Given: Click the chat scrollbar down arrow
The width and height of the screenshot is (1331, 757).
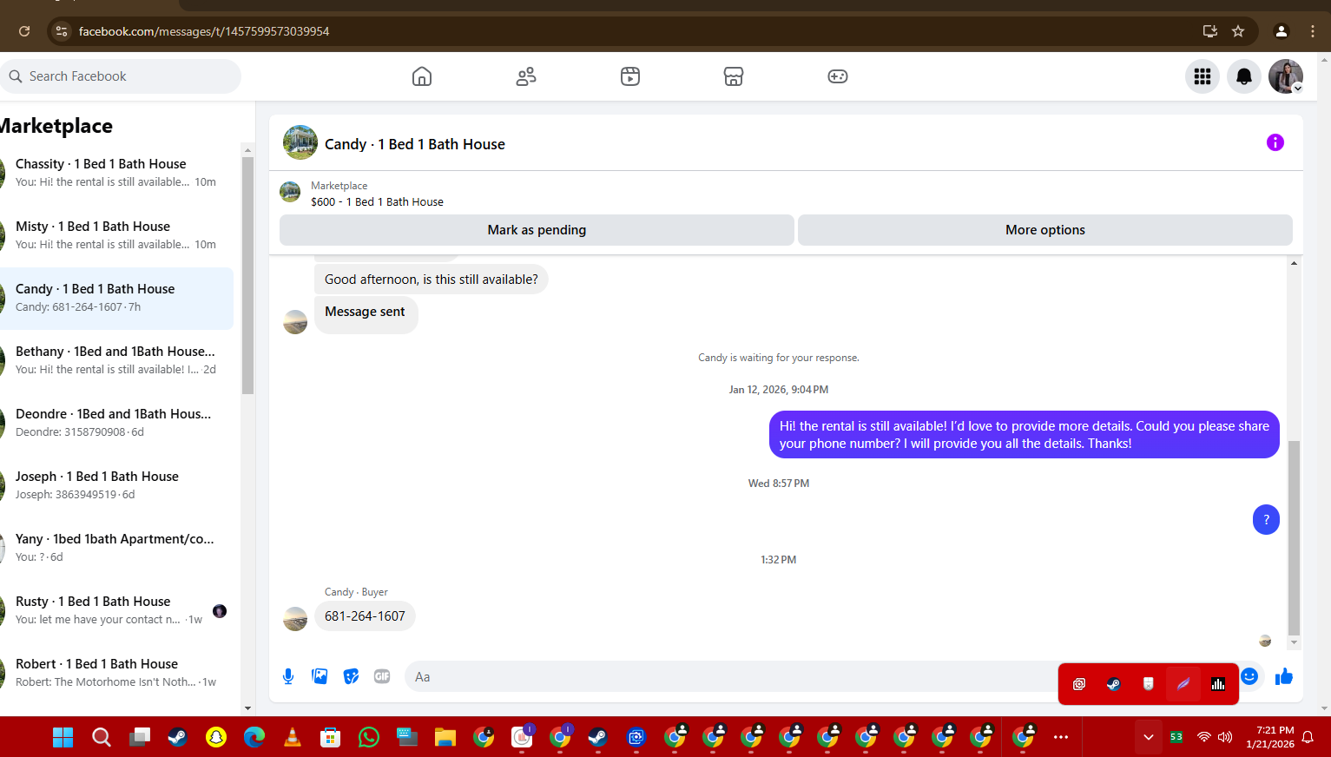Looking at the screenshot, I should point(1294,642).
